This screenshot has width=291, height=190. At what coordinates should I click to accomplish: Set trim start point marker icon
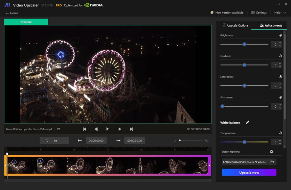pyautogui.click(x=80, y=140)
